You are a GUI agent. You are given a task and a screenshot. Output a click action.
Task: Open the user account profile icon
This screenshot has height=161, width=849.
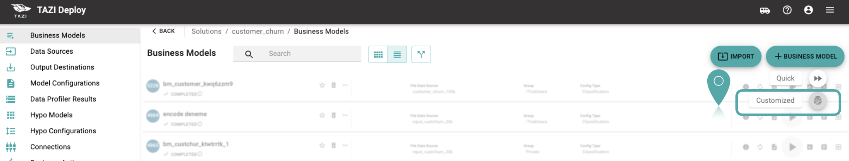pos(808,10)
